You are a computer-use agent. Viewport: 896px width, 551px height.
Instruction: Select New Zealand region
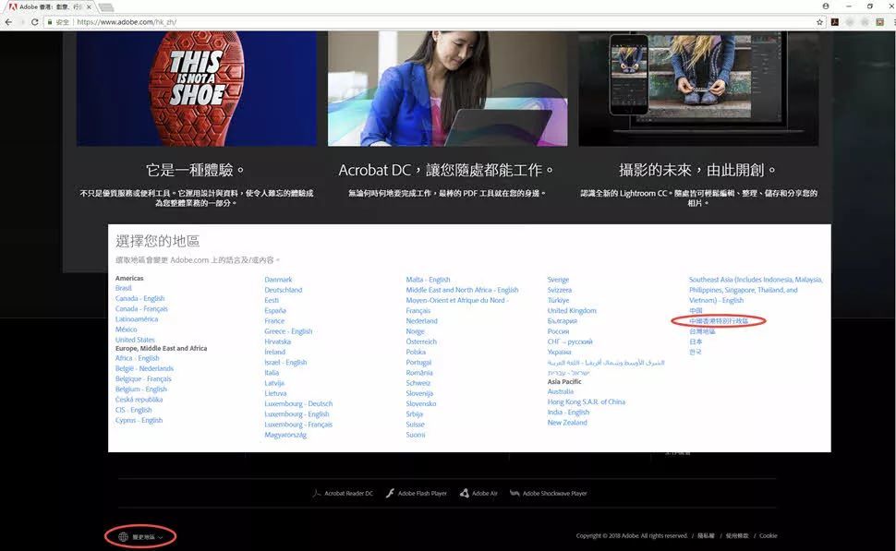click(567, 422)
